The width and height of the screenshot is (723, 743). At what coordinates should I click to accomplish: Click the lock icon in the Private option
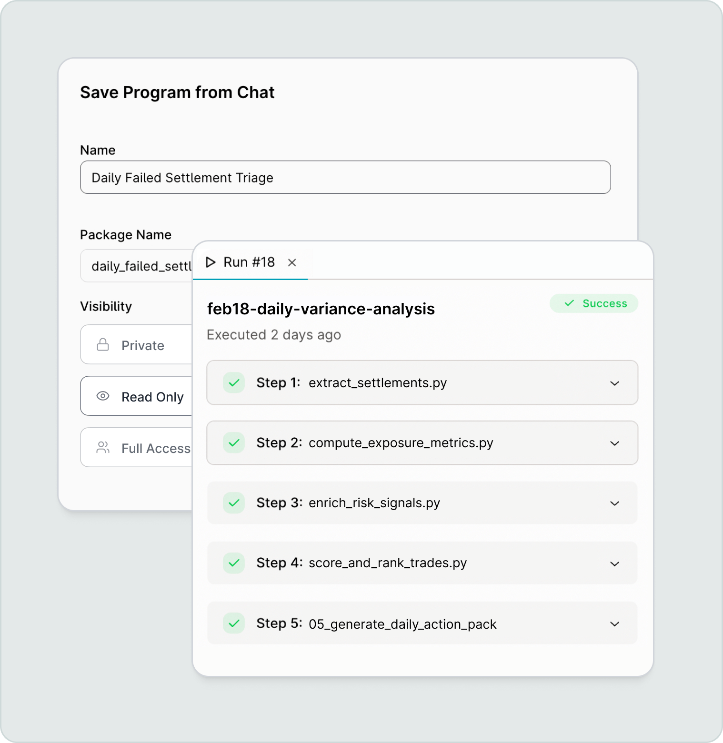click(x=103, y=344)
